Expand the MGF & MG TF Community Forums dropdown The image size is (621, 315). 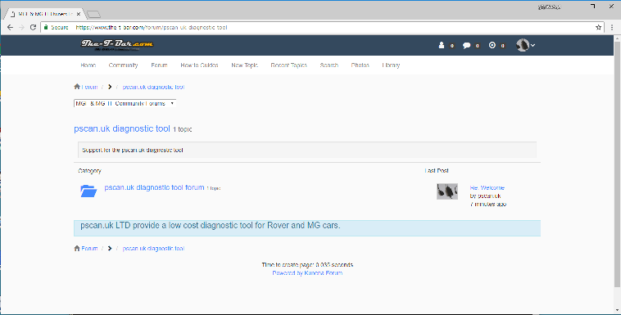[125, 103]
